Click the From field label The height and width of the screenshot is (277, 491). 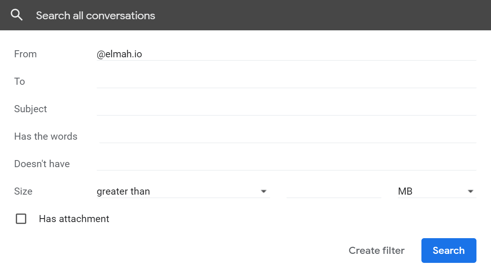coord(25,54)
